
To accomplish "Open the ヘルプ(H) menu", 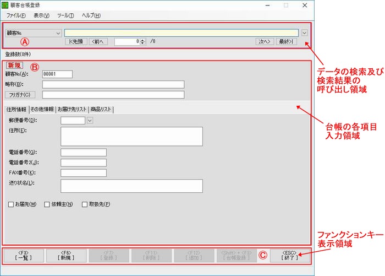I will coord(91,15).
